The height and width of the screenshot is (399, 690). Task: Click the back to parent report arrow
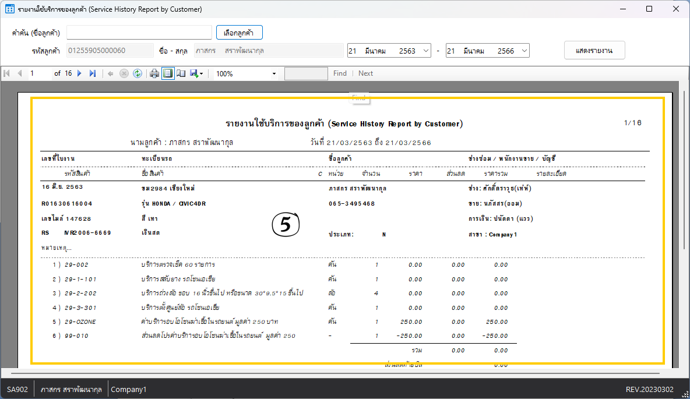click(111, 73)
